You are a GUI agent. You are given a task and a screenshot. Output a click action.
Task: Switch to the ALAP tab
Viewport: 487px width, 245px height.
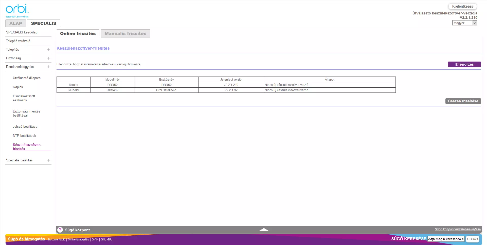click(16, 23)
